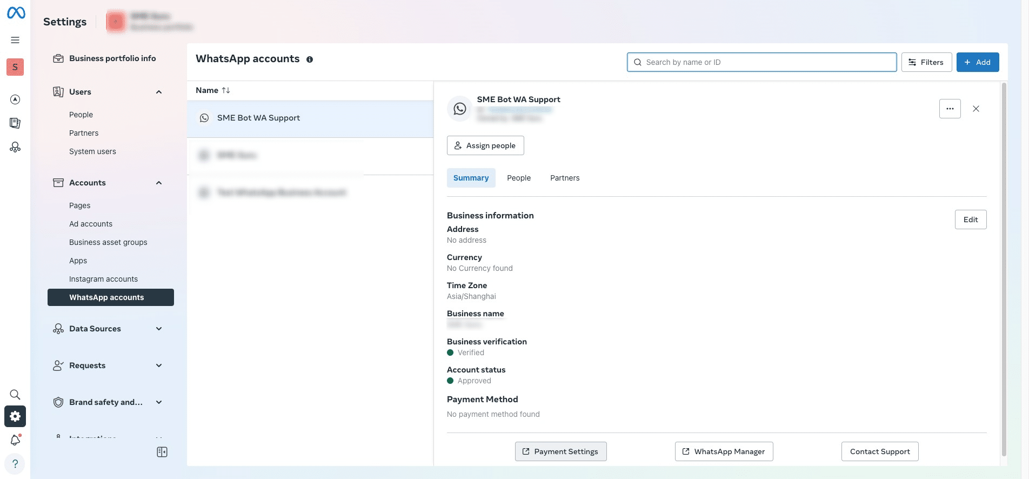The height and width of the screenshot is (479, 1029).
Task: Click the Meta logo icon
Action: click(x=16, y=12)
